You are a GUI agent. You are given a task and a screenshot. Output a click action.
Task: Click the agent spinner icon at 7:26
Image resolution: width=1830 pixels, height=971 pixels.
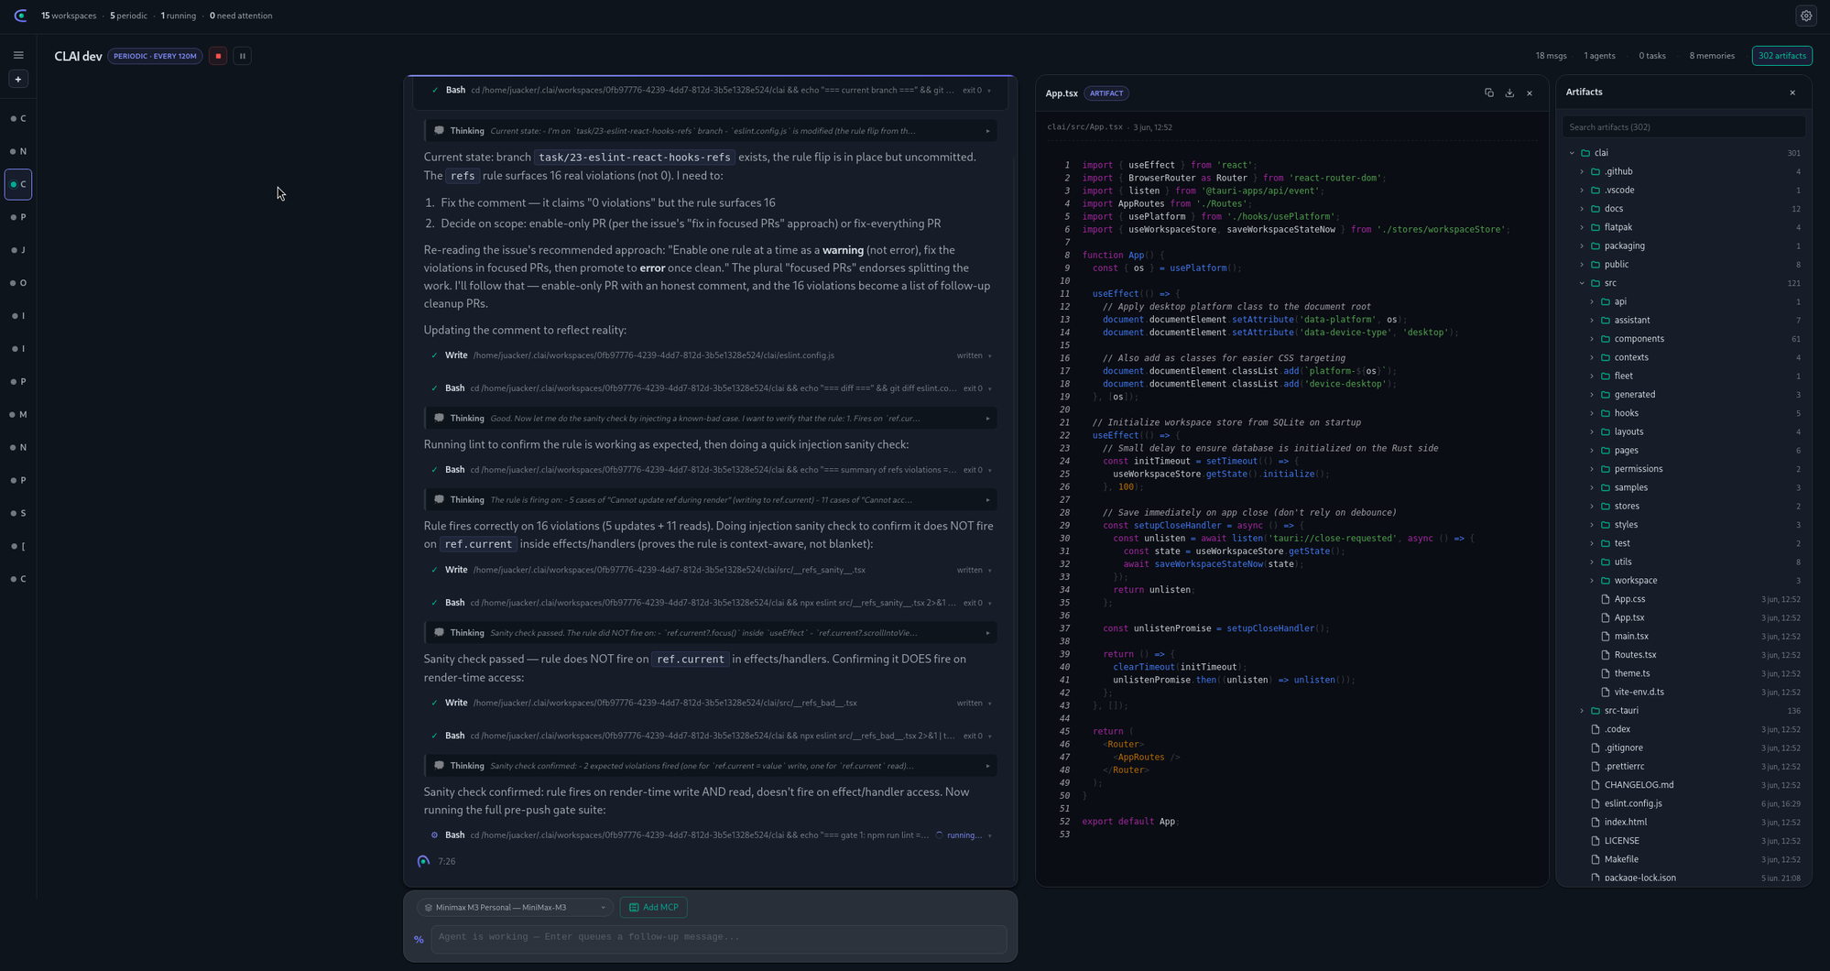point(423,862)
